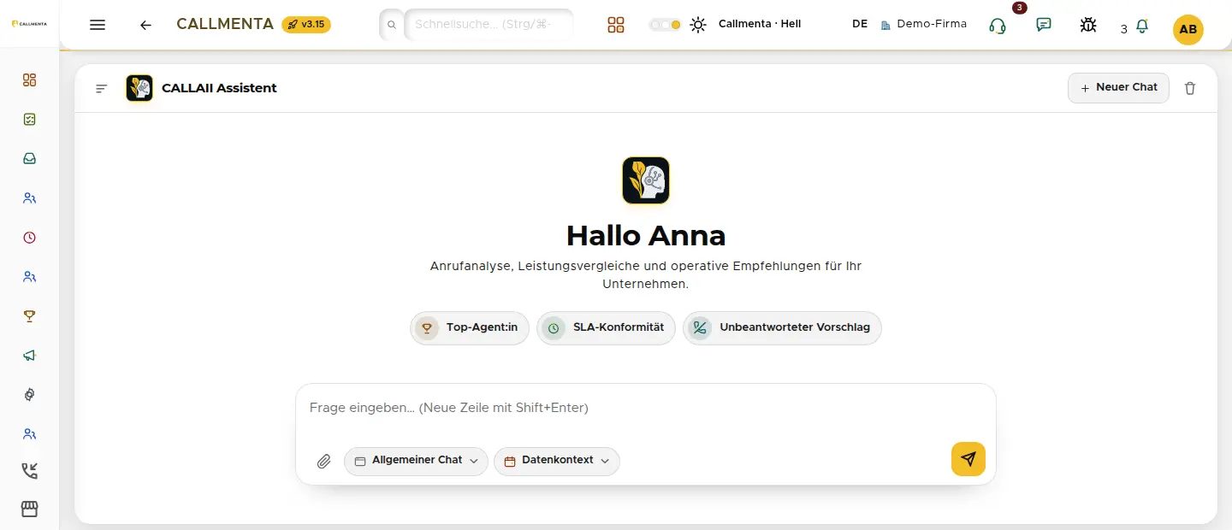Send message with paper plane button
The image size is (1232, 530).
(968, 459)
